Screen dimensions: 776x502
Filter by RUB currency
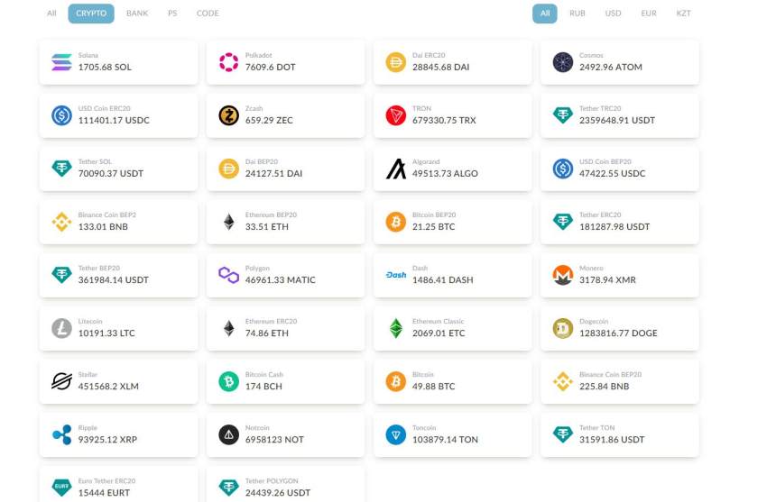click(577, 14)
